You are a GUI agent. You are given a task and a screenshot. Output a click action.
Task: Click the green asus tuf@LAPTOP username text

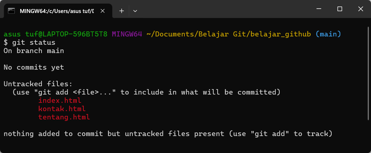point(55,34)
